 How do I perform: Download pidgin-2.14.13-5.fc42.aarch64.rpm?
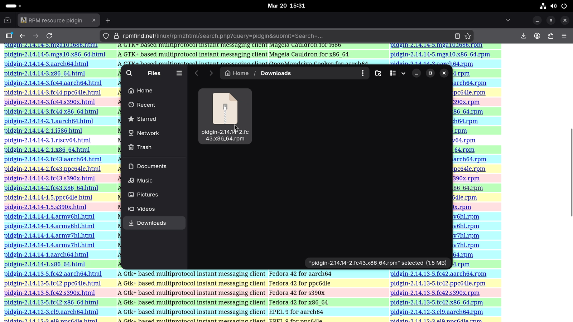(438, 274)
